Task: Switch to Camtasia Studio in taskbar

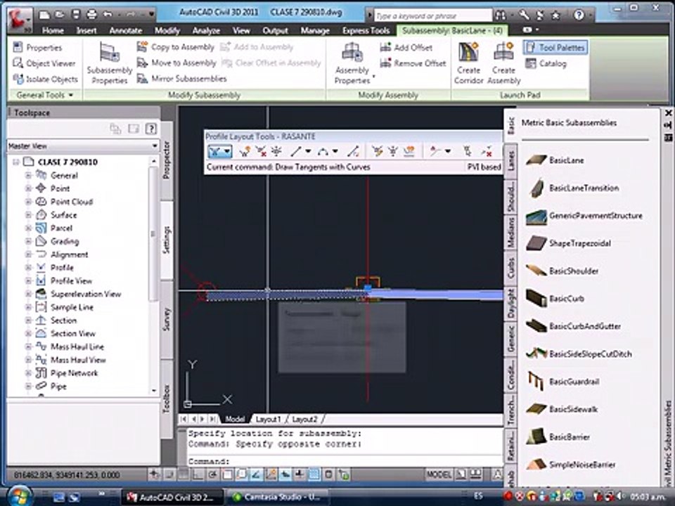Action: click(278, 497)
